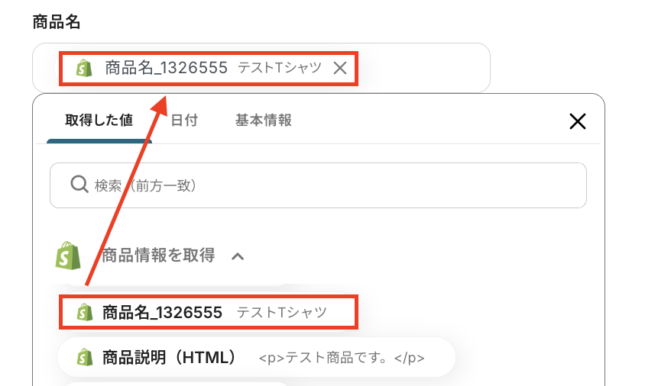The width and height of the screenshot is (671, 386).
Task: Click the 商品名 field label
Action: click(x=57, y=21)
